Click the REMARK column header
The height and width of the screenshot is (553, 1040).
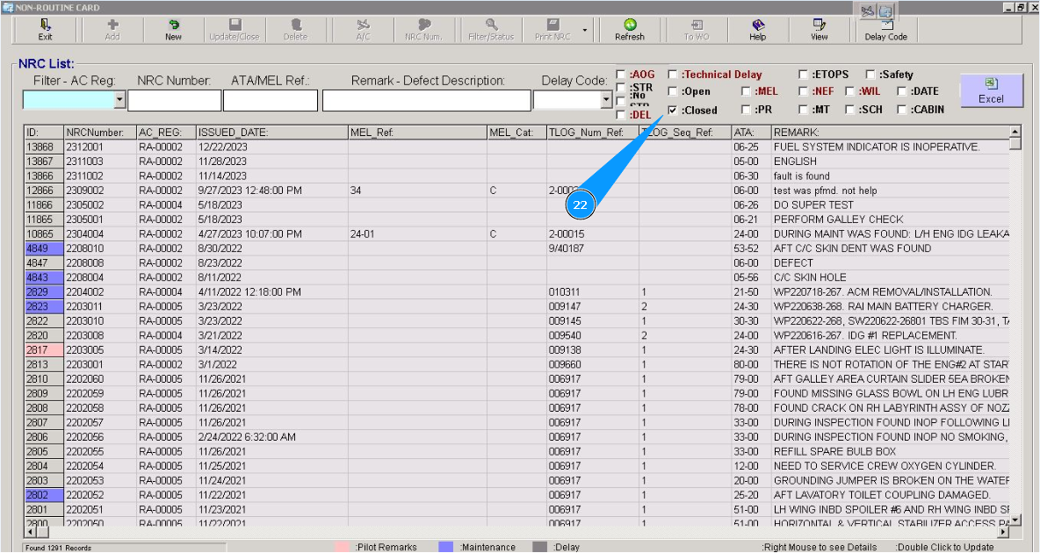[890, 133]
